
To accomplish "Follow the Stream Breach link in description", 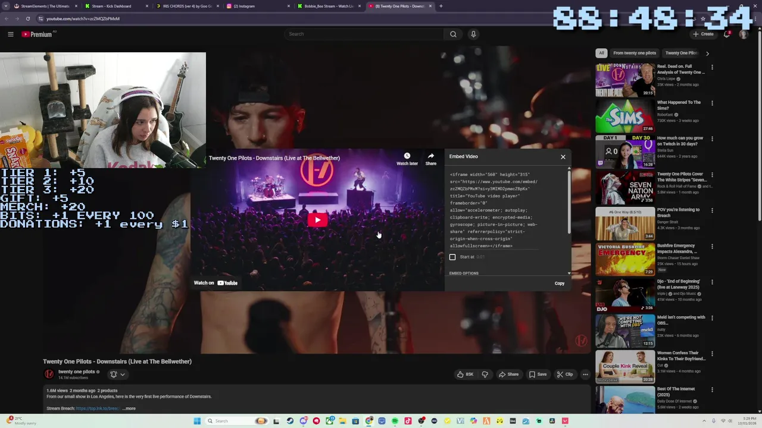I will point(97,408).
